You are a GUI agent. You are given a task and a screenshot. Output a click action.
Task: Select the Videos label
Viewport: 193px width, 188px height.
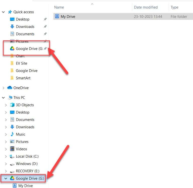click(x=21, y=149)
